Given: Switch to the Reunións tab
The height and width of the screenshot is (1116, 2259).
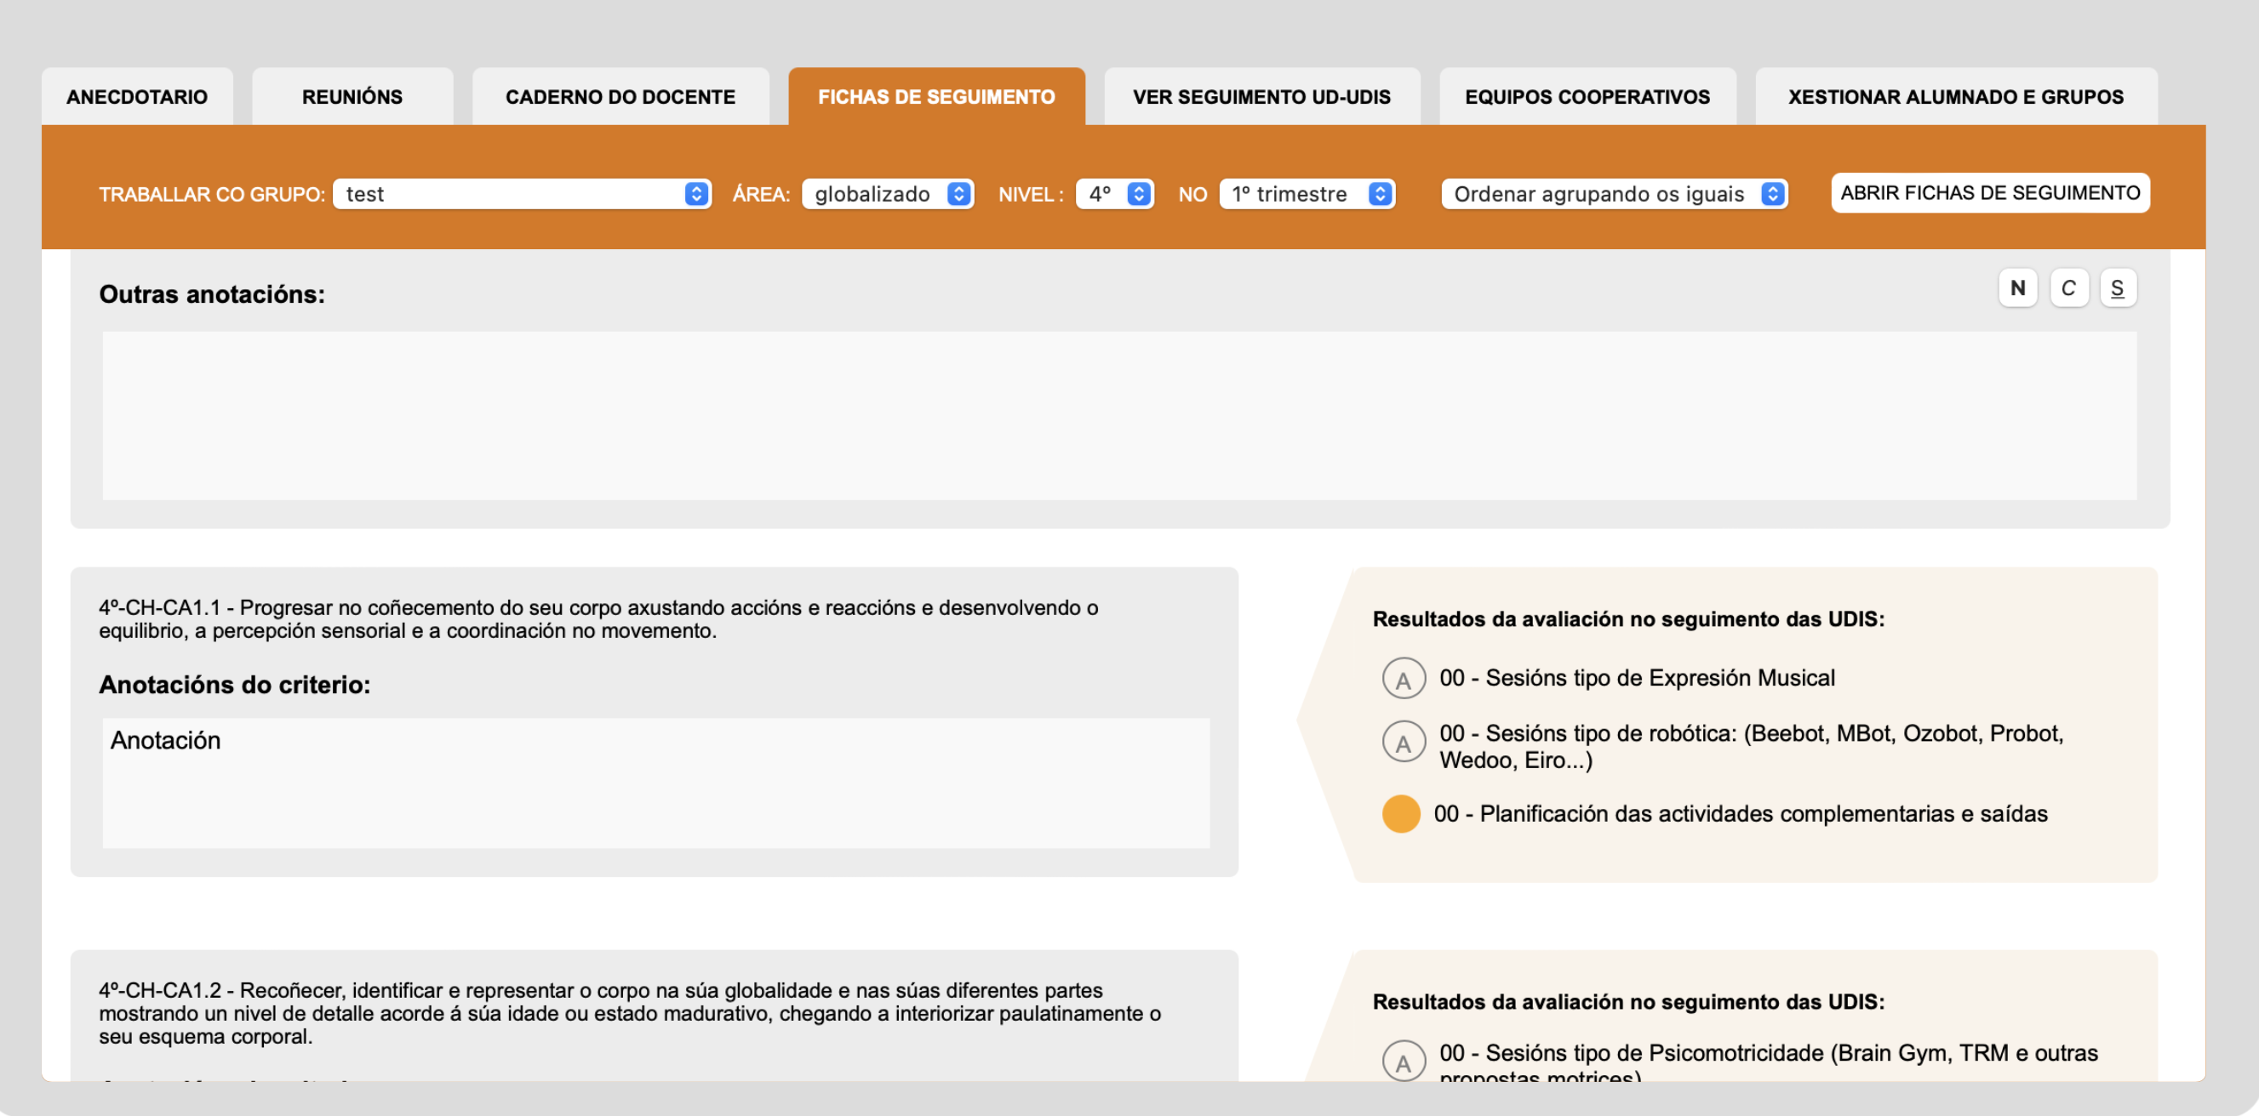Looking at the screenshot, I should click(x=352, y=96).
